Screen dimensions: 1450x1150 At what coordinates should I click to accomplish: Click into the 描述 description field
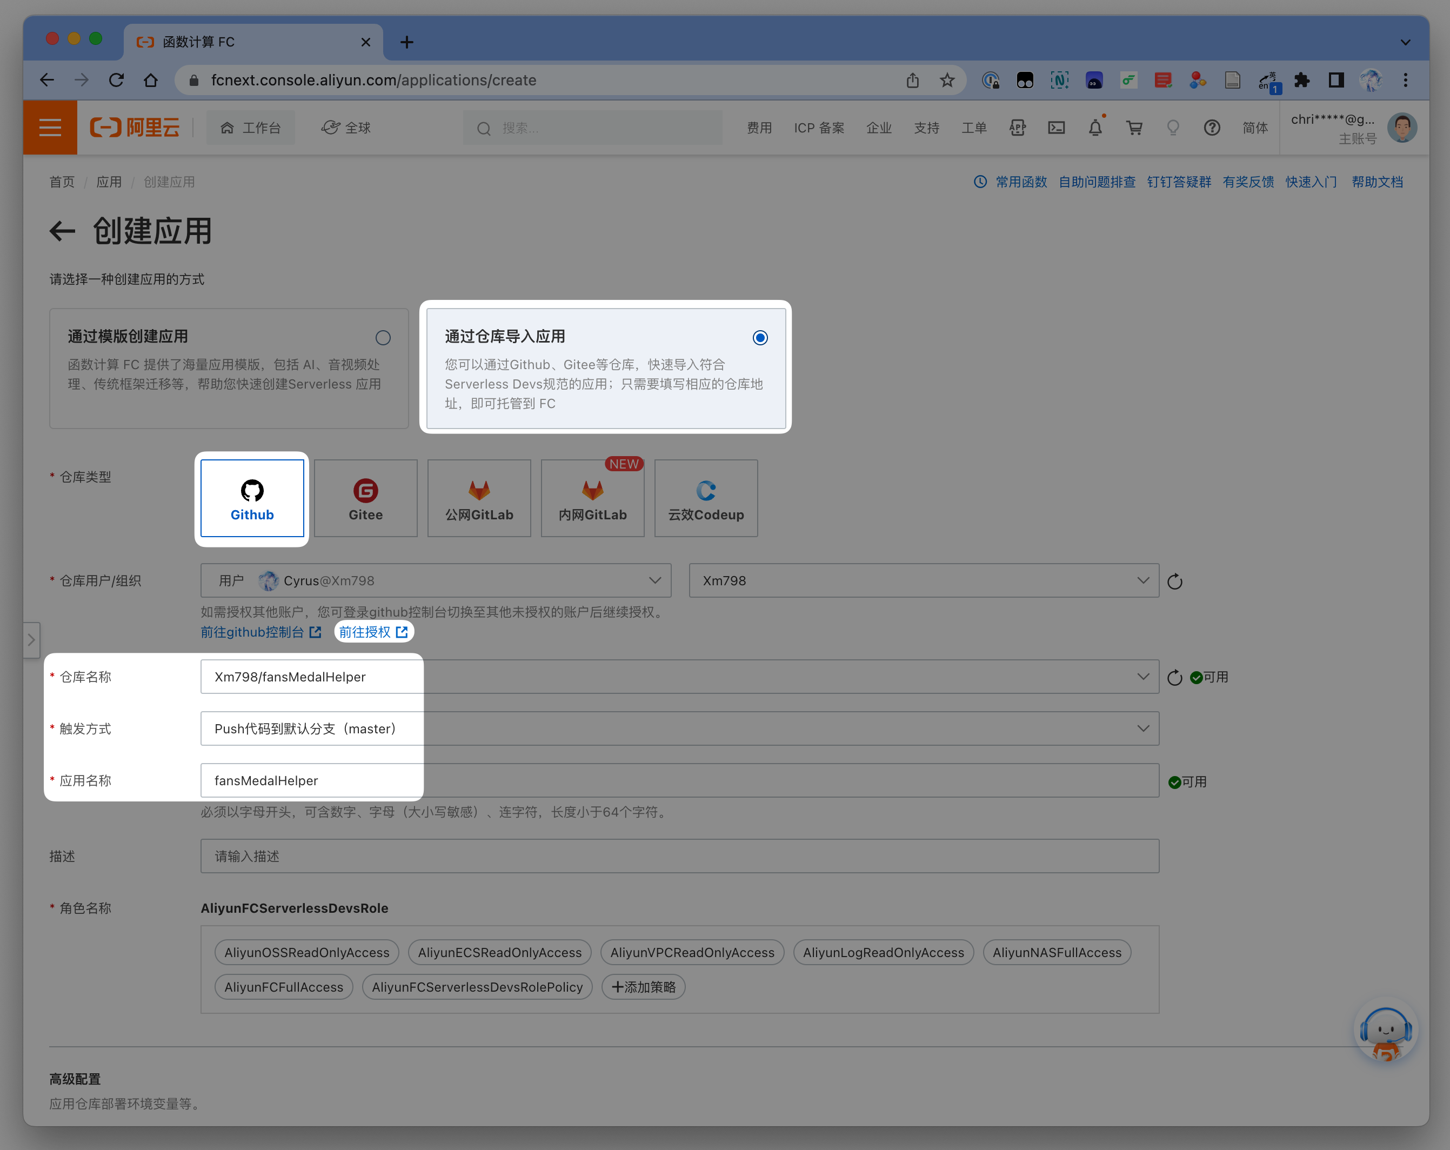(x=679, y=856)
